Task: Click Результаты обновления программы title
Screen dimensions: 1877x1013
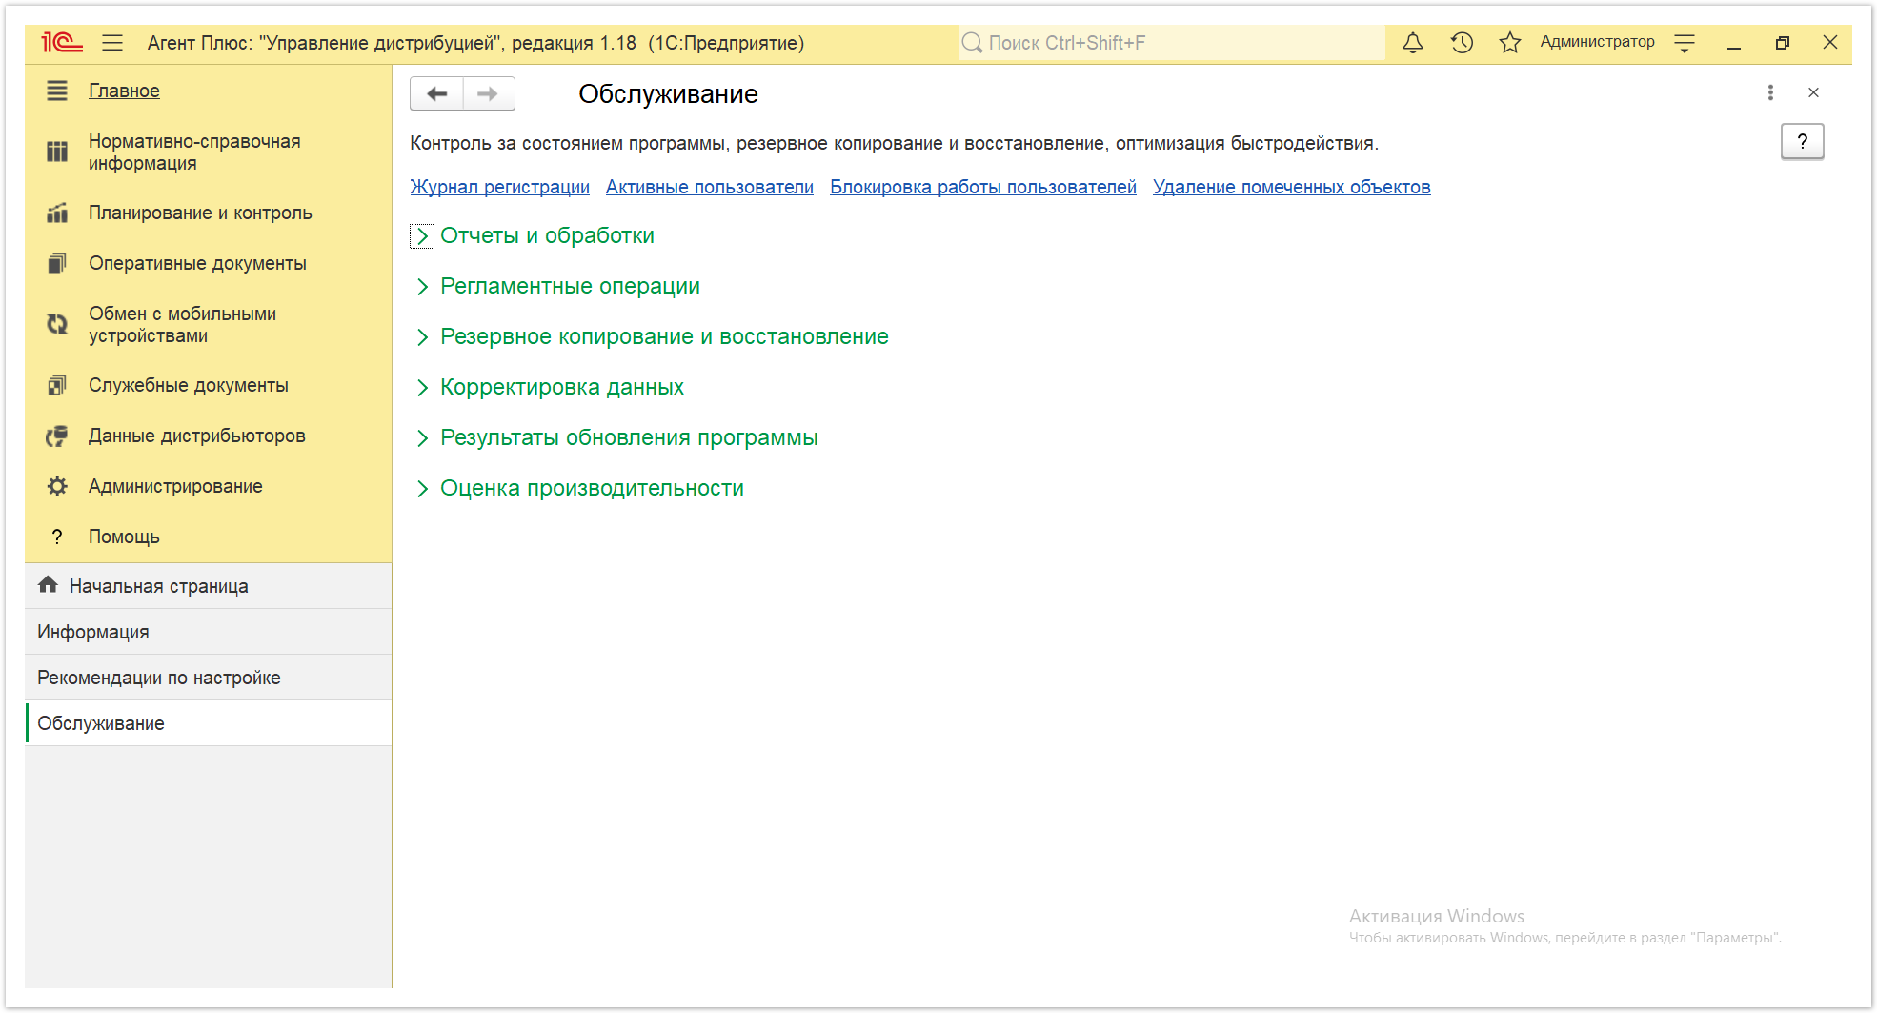Action: tap(629, 437)
